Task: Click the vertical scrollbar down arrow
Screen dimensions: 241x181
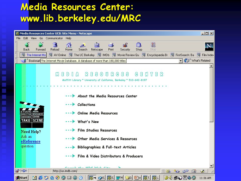Action: (x=211, y=166)
